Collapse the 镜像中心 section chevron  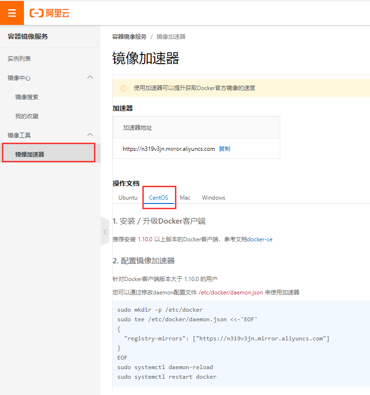point(90,77)
